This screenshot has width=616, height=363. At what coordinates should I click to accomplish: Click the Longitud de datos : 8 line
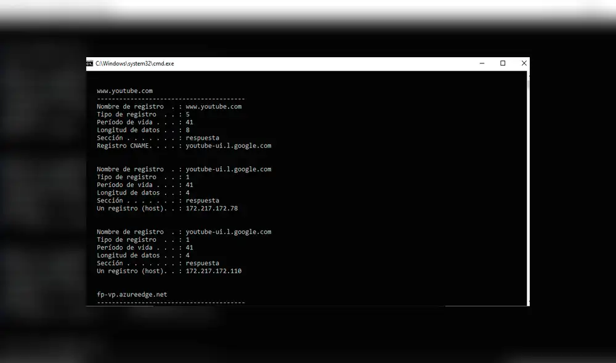click(143, 130)
